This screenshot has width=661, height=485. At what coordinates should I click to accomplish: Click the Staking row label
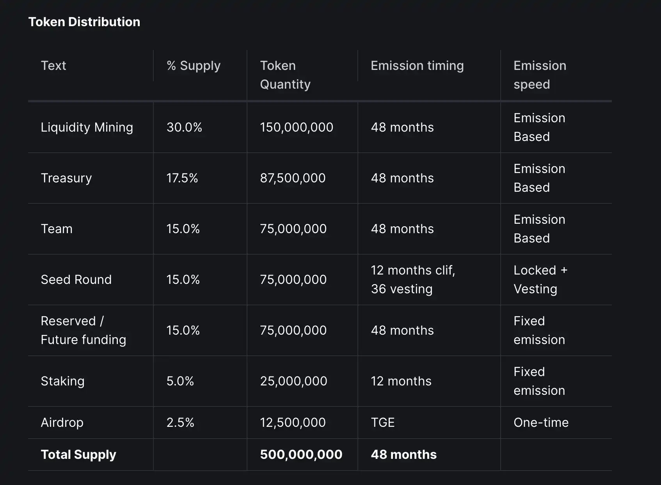(62, 381)
